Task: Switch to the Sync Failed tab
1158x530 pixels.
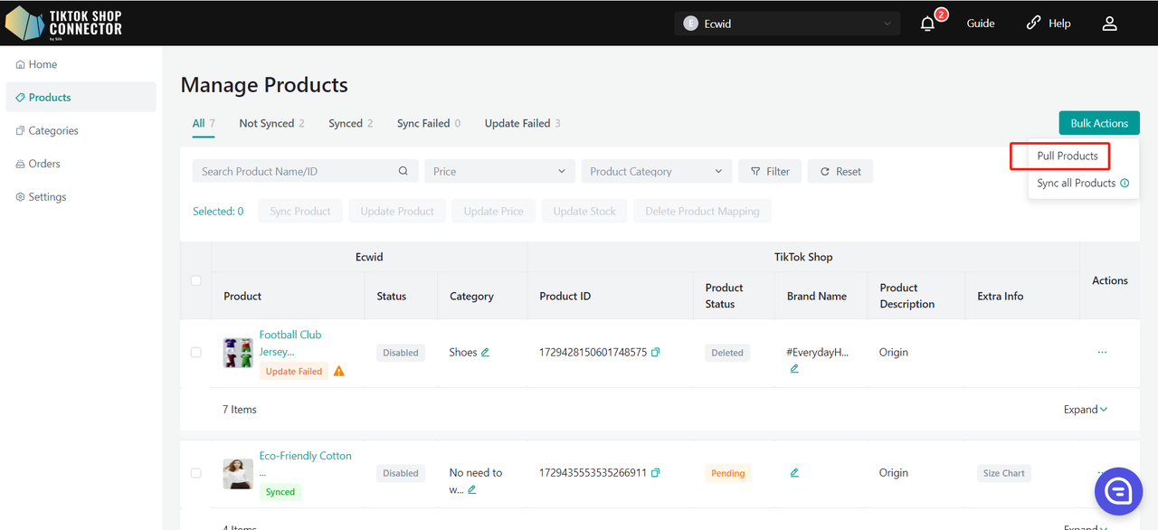Action: [429, 123]
